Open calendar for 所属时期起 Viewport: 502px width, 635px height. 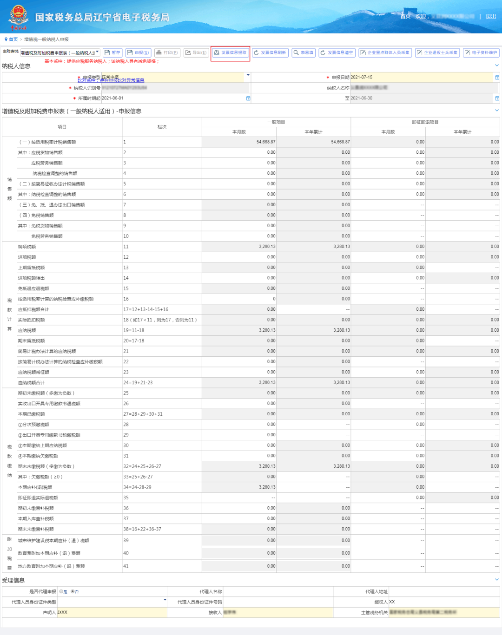[248, 98]
